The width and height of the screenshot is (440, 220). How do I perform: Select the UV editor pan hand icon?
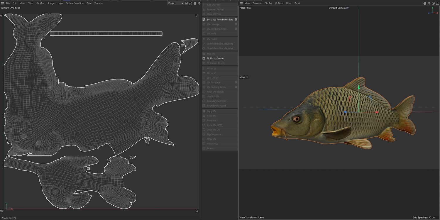[195, 3]
